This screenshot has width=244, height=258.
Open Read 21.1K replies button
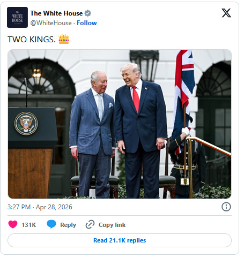point(120,240)
